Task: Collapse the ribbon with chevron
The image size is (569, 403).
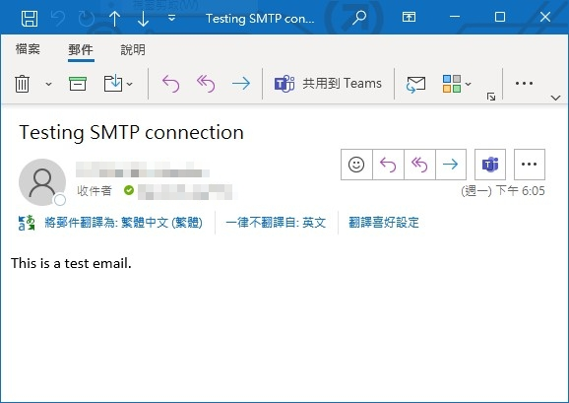Action: 555,98
